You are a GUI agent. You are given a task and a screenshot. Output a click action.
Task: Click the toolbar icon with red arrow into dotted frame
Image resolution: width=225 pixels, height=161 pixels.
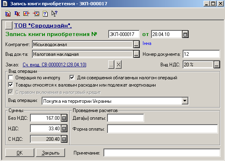(x=36, y=14)
